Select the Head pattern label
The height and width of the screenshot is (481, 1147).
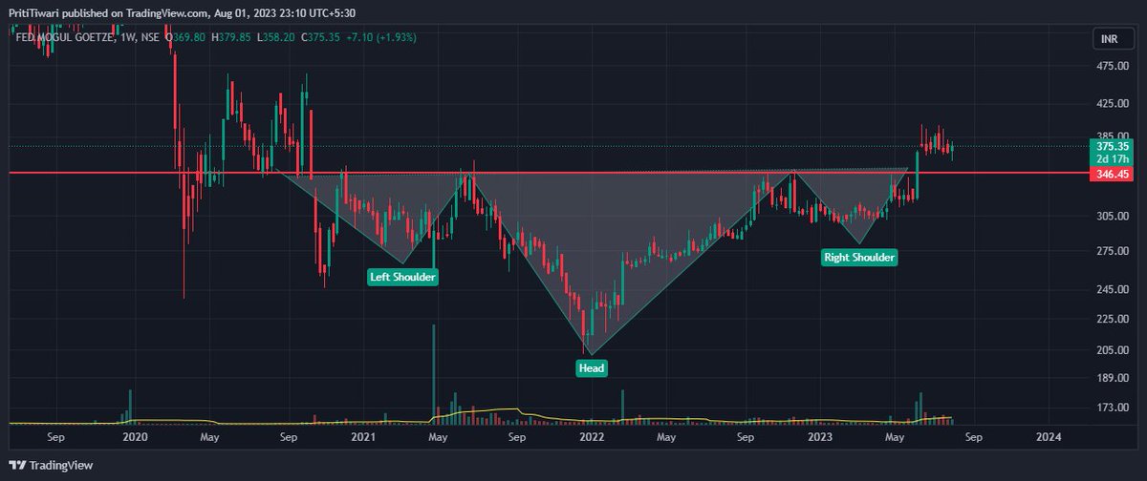[x=592, y=367]
